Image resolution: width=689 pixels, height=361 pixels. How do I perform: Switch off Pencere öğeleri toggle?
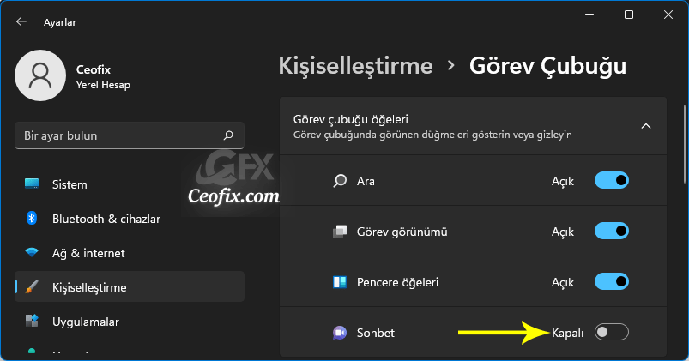(612, 281)
